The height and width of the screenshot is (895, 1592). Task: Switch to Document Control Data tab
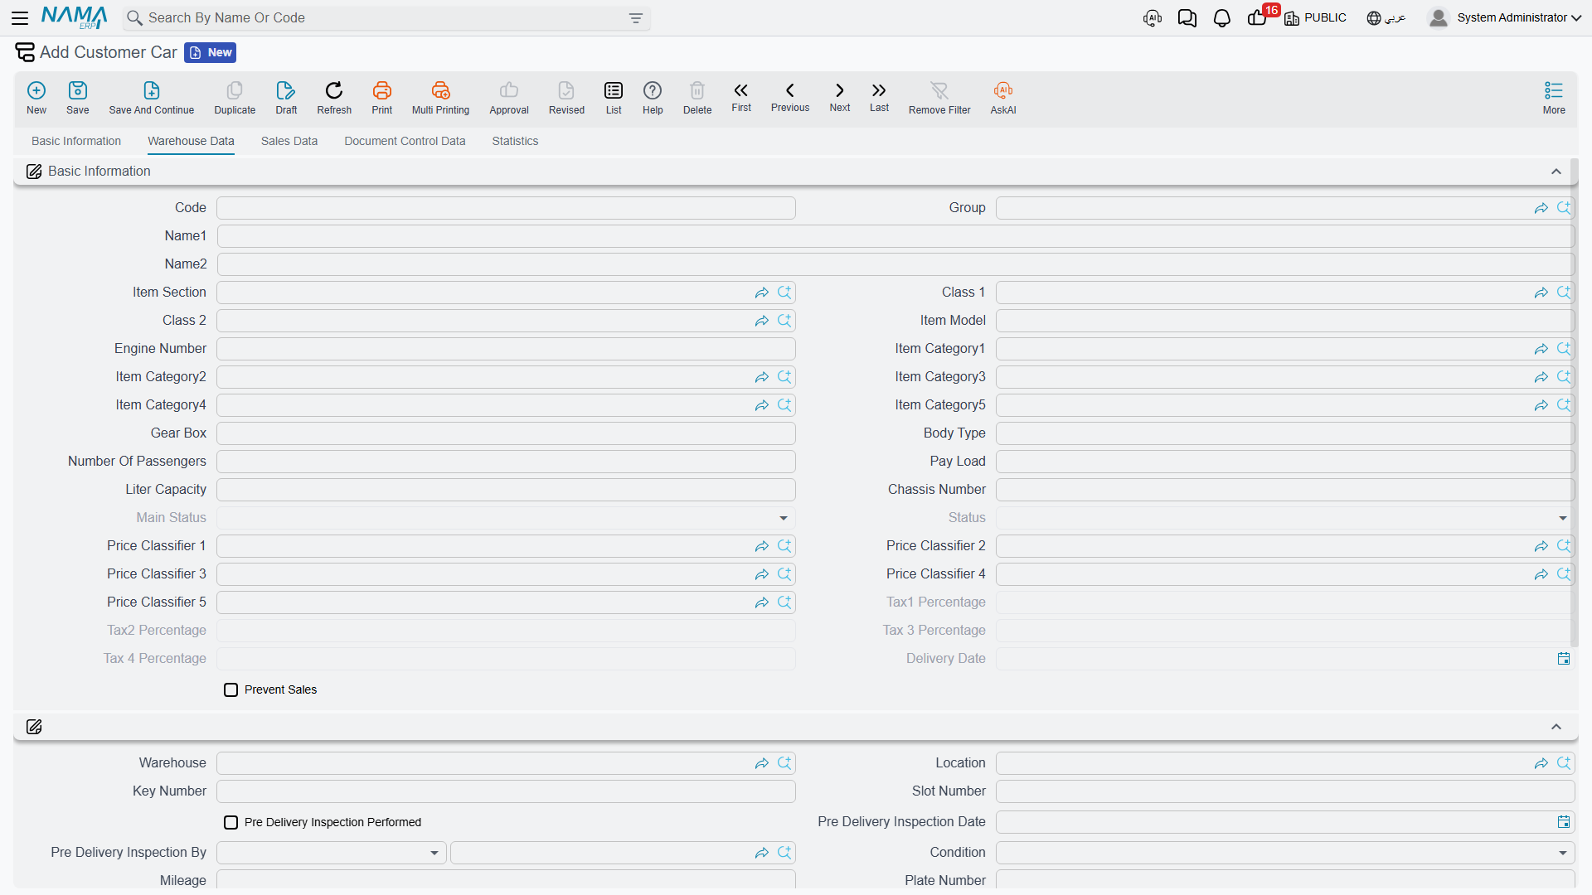[405, 142]
